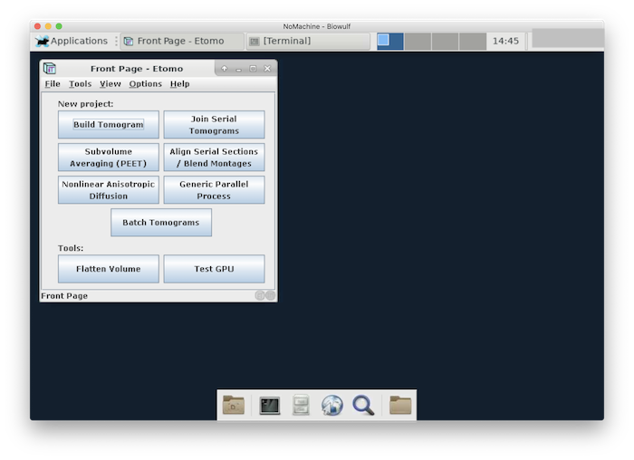Expand the View menu

[x=110, y=84]
